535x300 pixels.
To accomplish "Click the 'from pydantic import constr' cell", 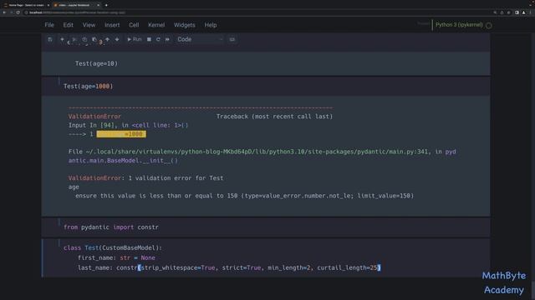I will [x=266, y=227].
